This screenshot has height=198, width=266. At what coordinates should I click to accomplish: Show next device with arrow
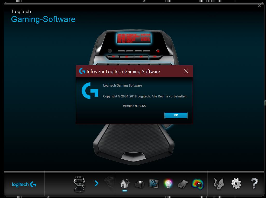coord(96,183)
